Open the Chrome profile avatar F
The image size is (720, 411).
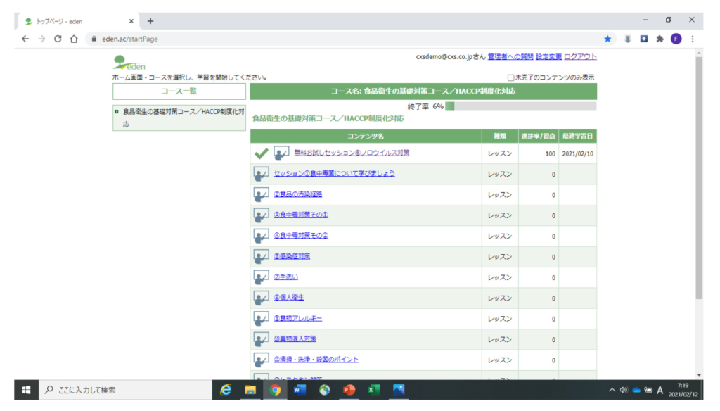[x=676, y=39]
